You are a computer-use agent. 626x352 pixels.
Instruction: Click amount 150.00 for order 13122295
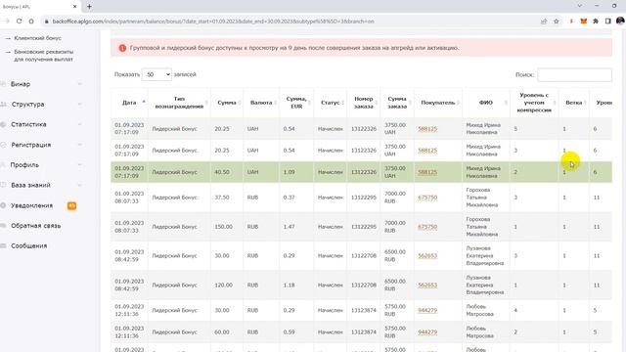[x=224, y=227]
